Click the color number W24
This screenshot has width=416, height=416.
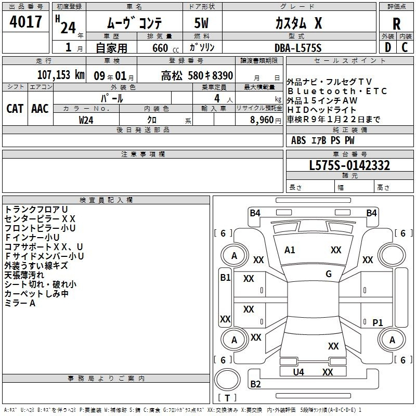(86, 120)
